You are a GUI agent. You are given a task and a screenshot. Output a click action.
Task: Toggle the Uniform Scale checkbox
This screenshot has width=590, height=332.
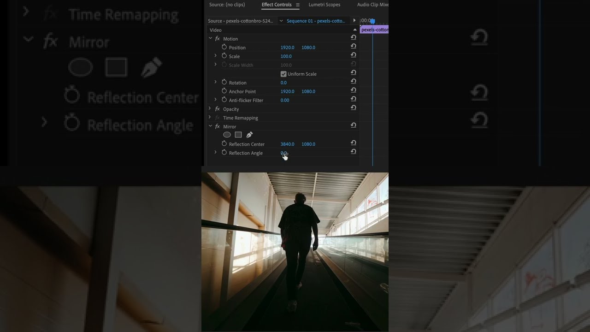click(283, 74)
